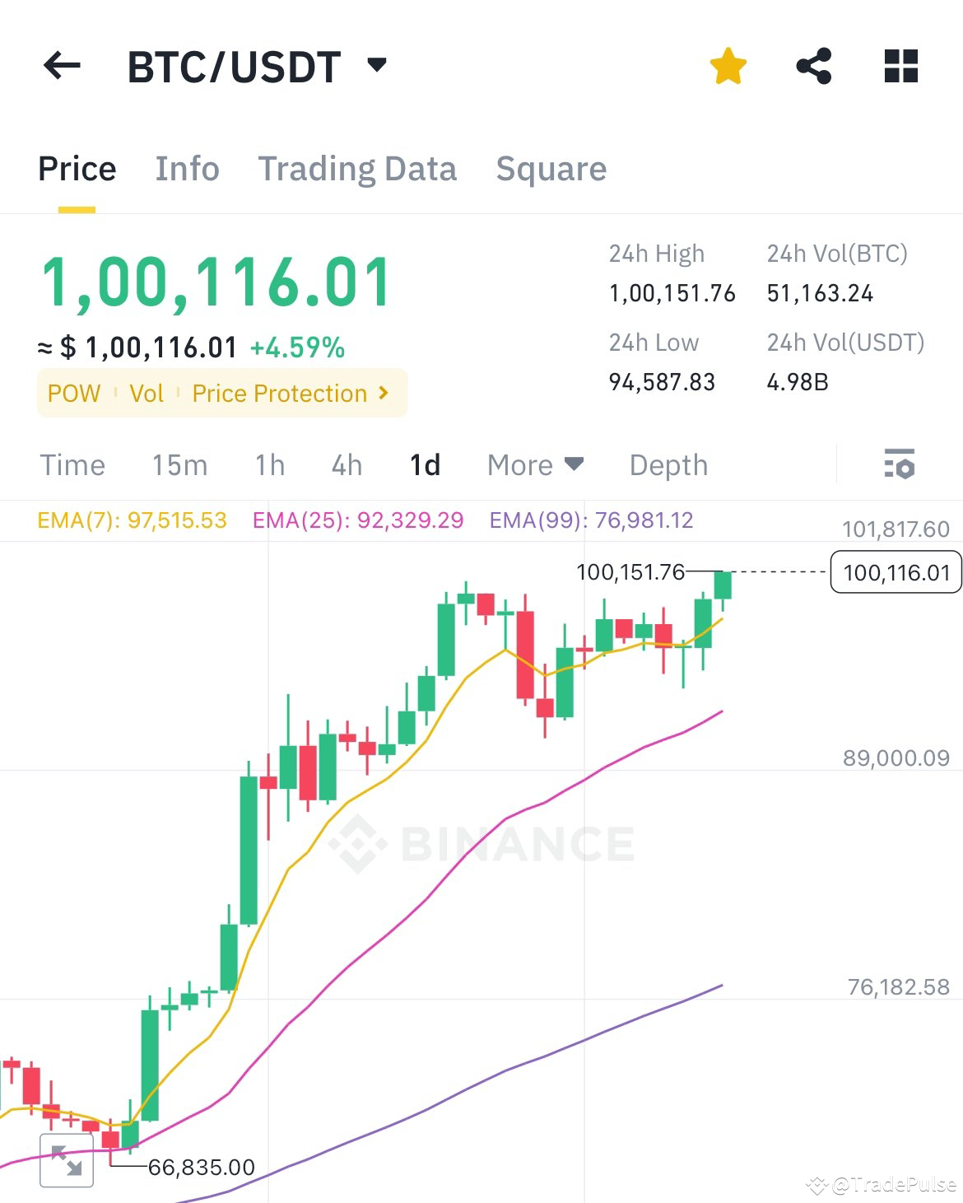Tap the EMA(7) indicator label
This screenshot has width=963, height=1203.
(132, 520)
